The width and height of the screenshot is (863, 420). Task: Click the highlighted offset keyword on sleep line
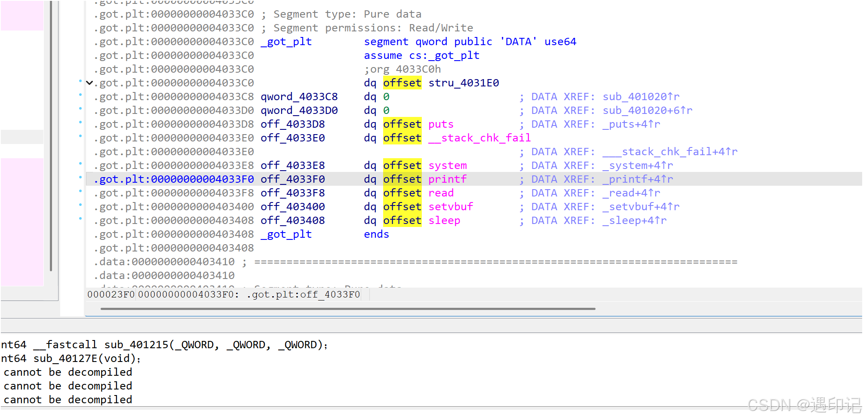point(402,221)
